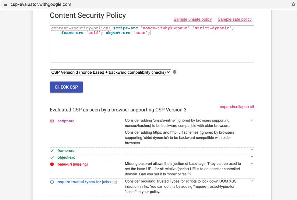
Task: Expand the base-uri missing finding
Action: (x=252, y=163)
